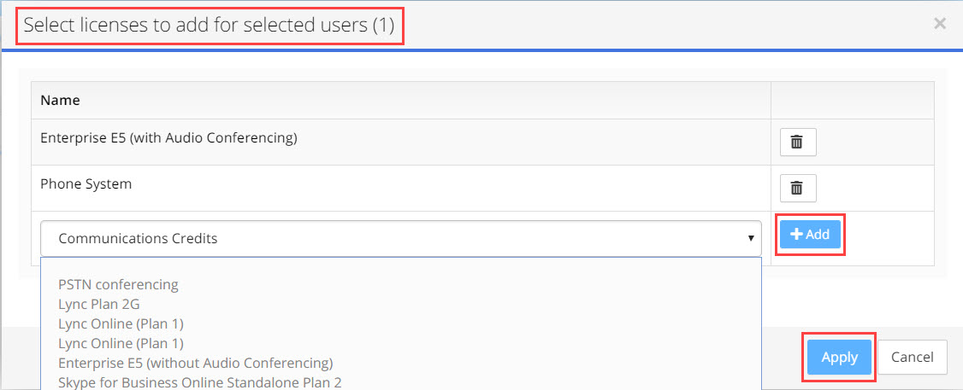Open the Communications Credits license dropdown

coord(401,239)
